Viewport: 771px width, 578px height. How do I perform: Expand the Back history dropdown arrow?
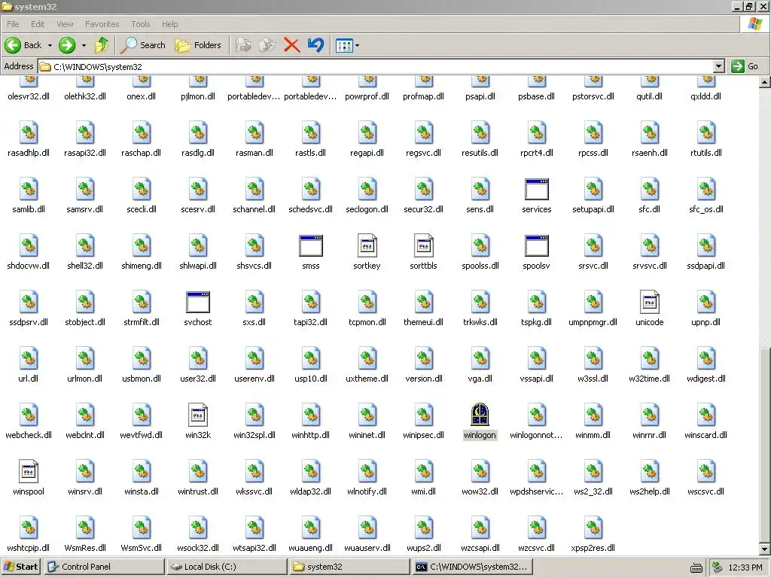50,45
